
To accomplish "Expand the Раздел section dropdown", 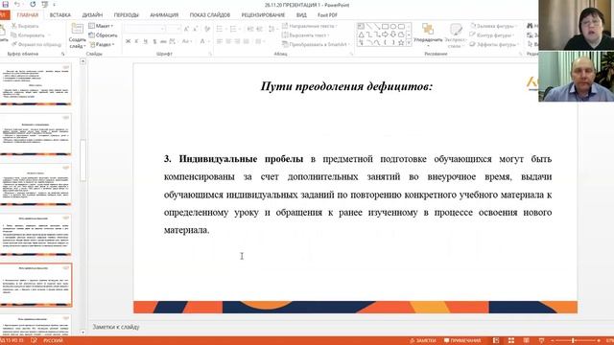I will pos(102,45).
